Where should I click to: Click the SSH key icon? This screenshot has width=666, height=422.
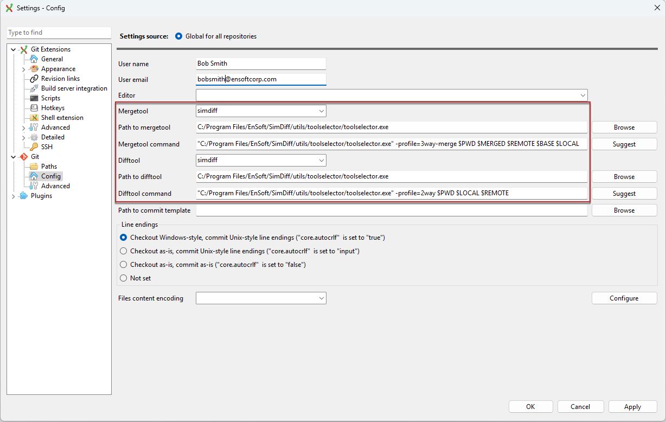(x=33, y=146)
